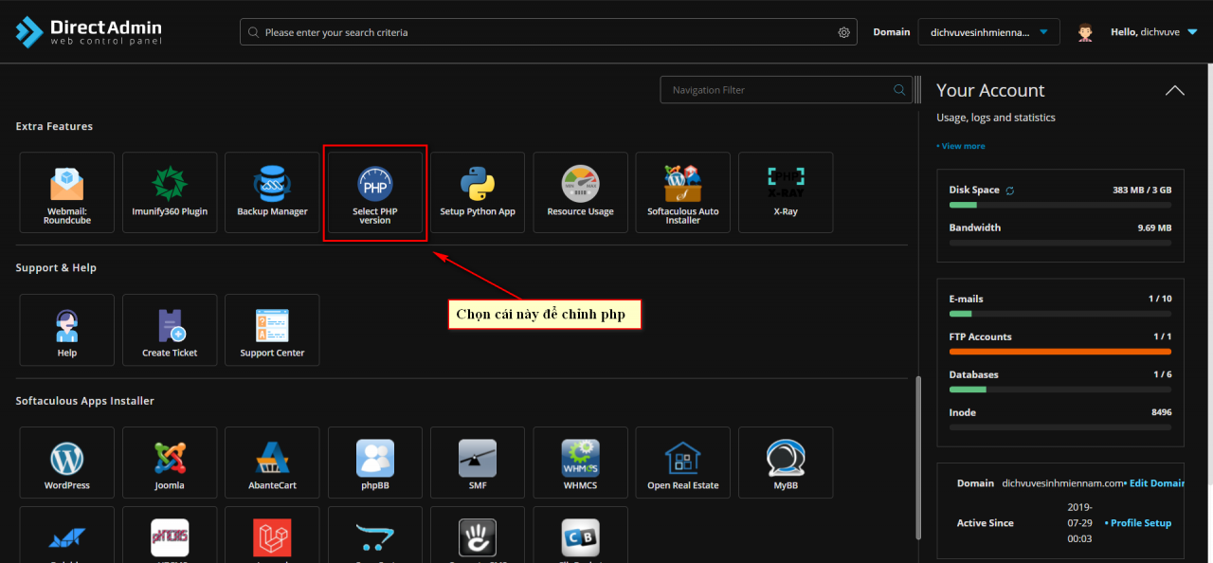Select the SMF app
Screen dimensions: 1213x563
pyautogui.click(x=478, y=463)
